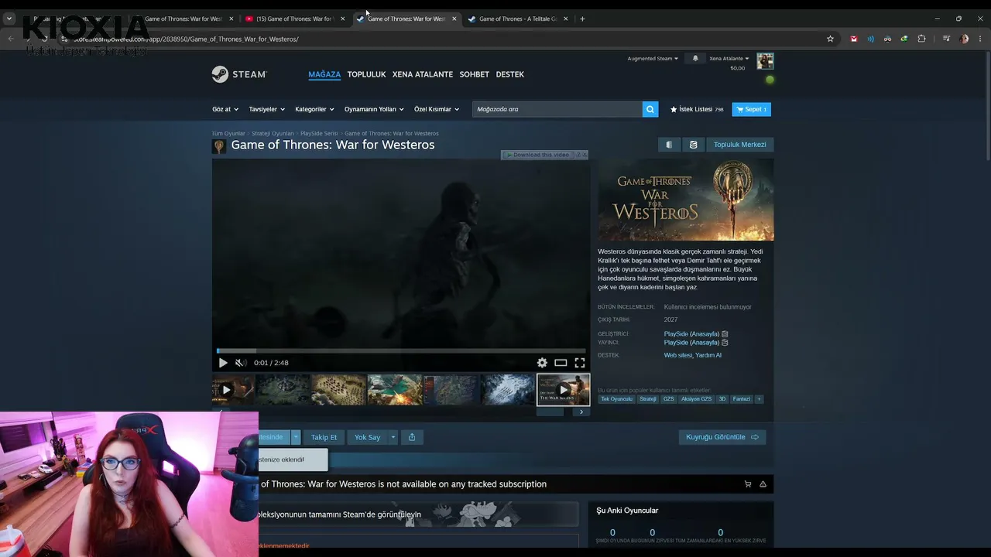Screen dimensions: 991x557
Task: Click the warning triangle icon in subscription bar
Action: [763, 484]
